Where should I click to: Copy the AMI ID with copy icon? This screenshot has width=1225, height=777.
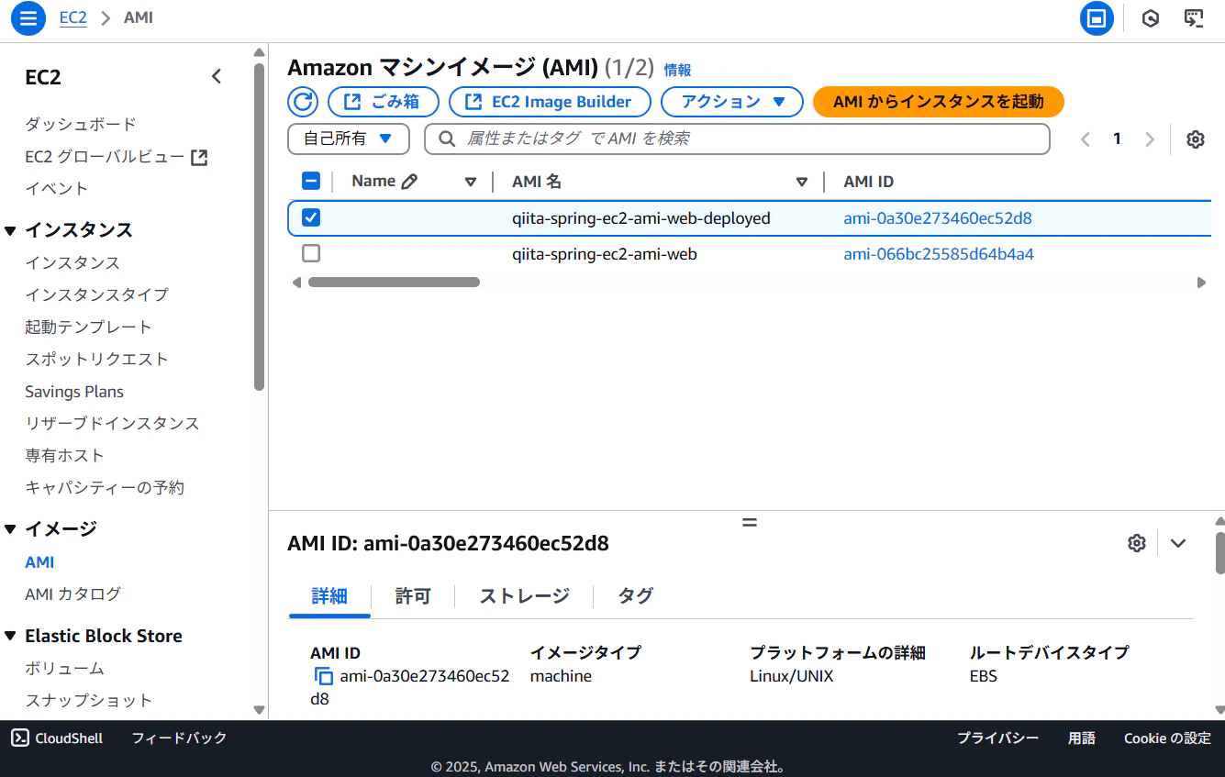click(323, 677)
